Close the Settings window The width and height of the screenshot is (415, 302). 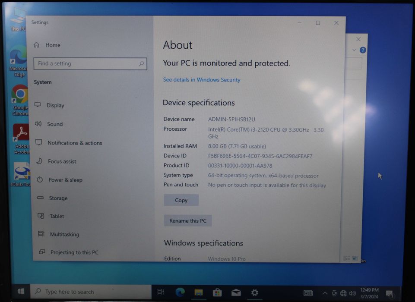coord(336,23)
